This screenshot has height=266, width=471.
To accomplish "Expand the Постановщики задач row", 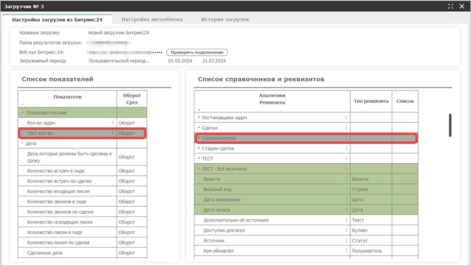I will pos(199,117).
